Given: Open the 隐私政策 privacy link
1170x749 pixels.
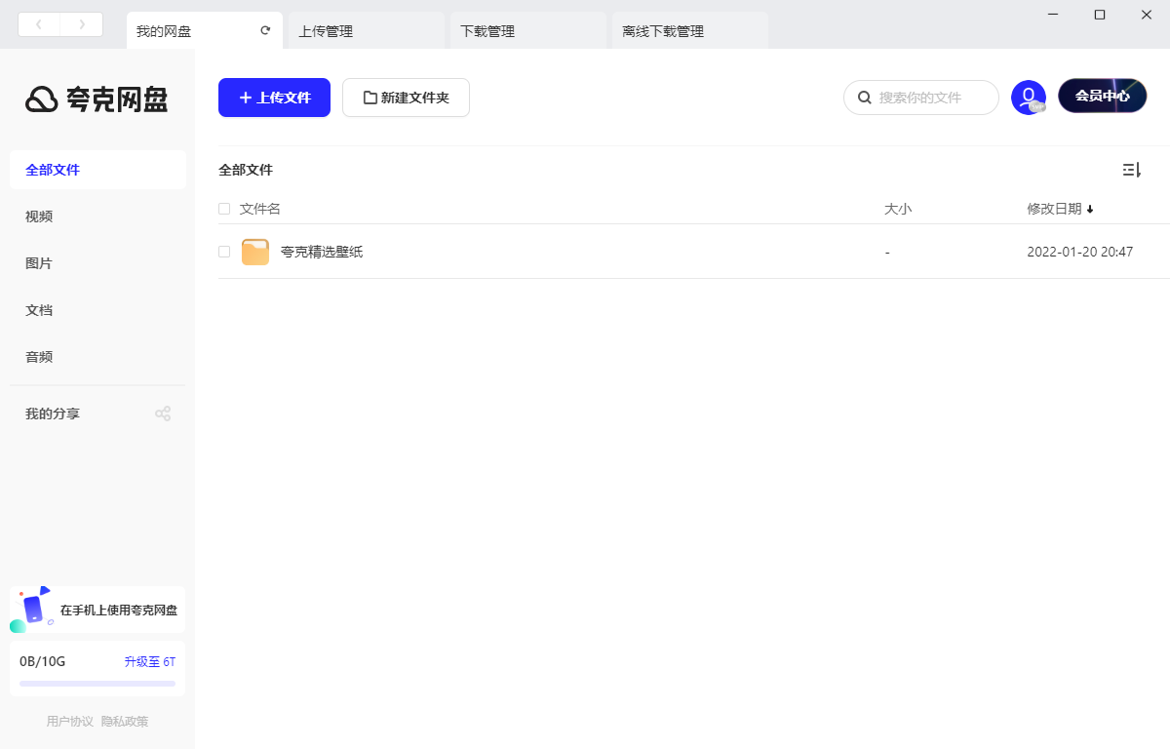Looking at the screenshot, I should click(x=125, y=721).
